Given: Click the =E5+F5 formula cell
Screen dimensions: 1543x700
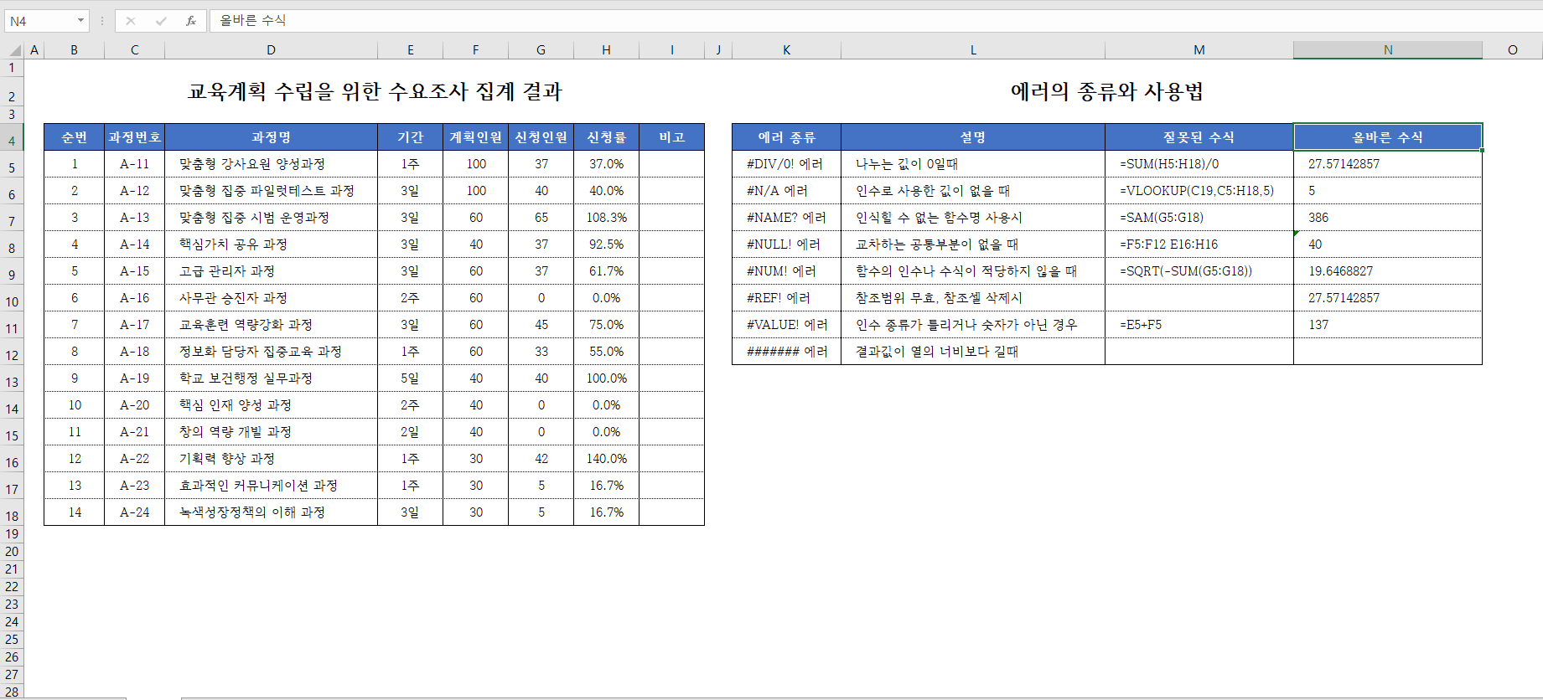Looking at the screenshot, I should [1199, 325].
